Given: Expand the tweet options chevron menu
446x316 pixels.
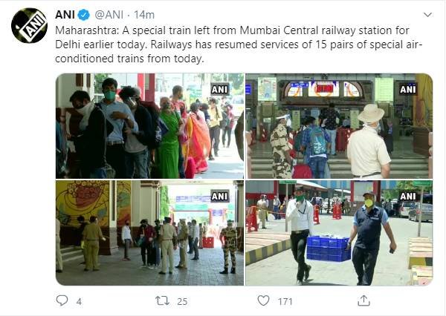Looking at the screenshot, I should coord(428,15).
